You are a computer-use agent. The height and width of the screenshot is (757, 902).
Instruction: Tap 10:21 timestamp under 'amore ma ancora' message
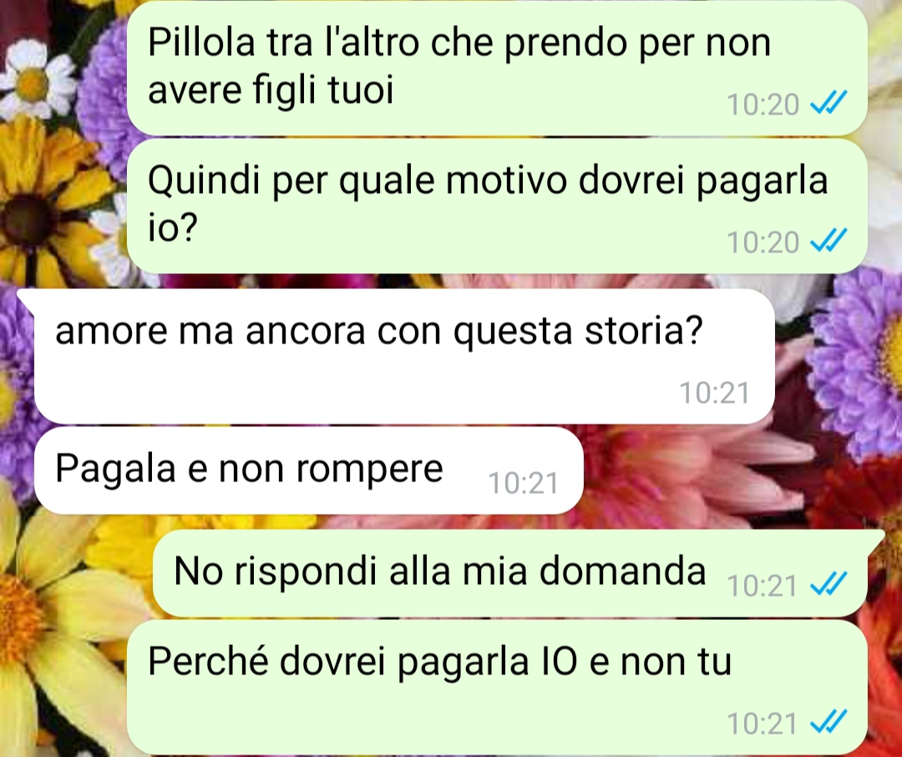point(714,394)
